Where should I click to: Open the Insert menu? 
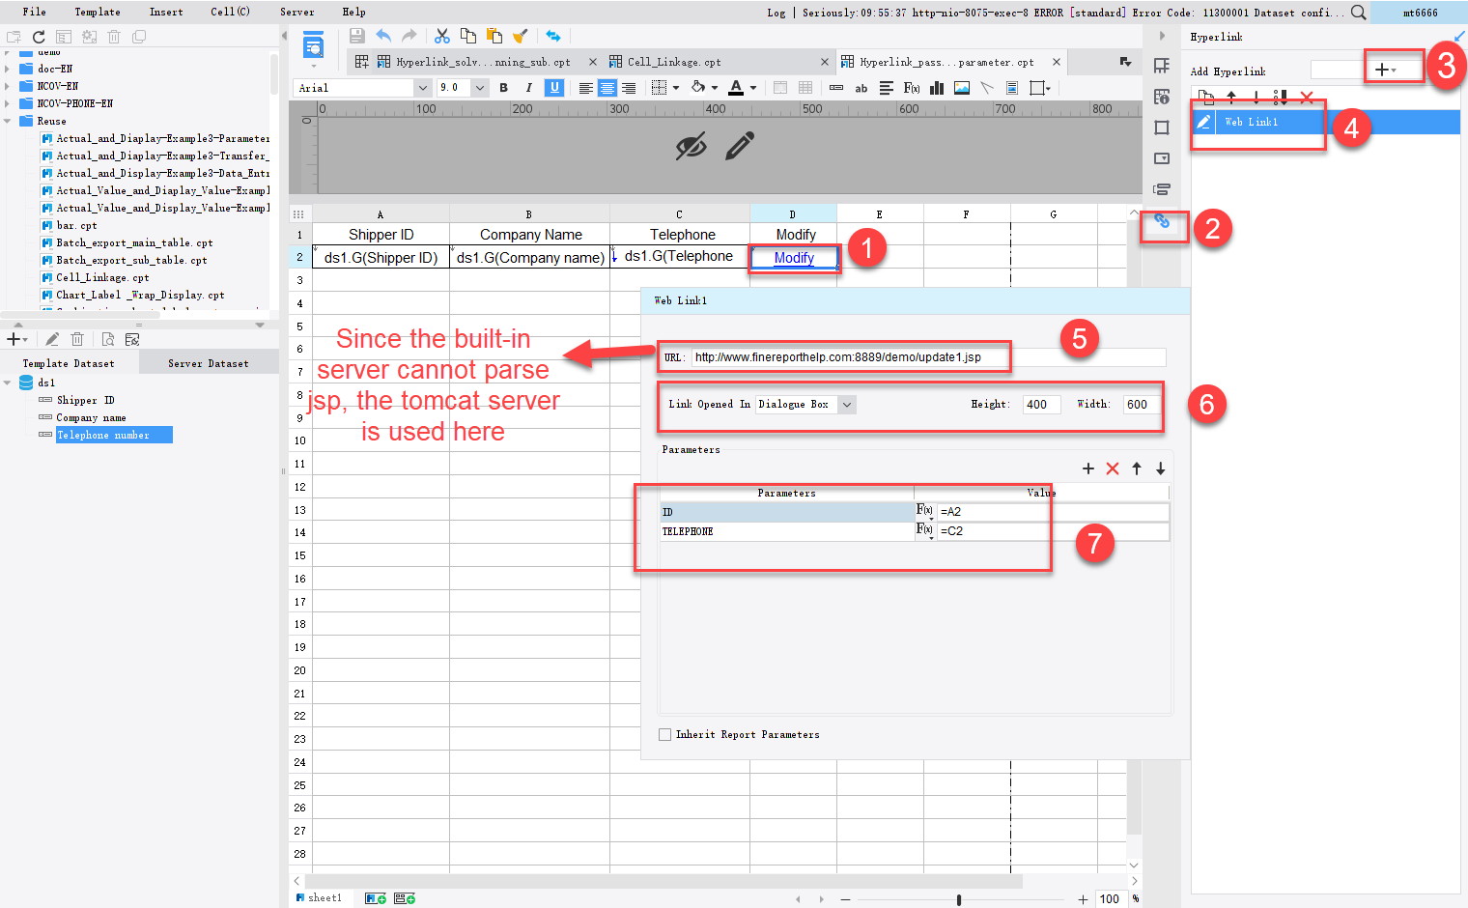pyautogui.click(x=166, y=12)
